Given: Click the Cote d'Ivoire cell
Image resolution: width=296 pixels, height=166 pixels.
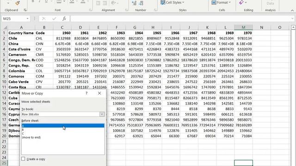Looking at the screenshot, I should 21,49.
